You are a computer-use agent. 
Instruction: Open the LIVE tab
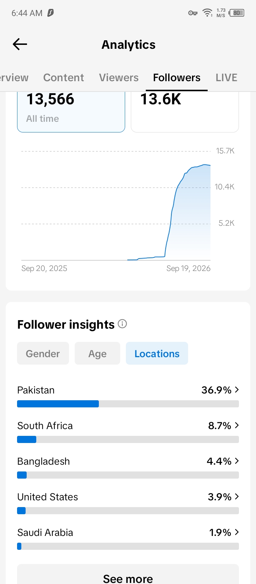coord(226,78)
